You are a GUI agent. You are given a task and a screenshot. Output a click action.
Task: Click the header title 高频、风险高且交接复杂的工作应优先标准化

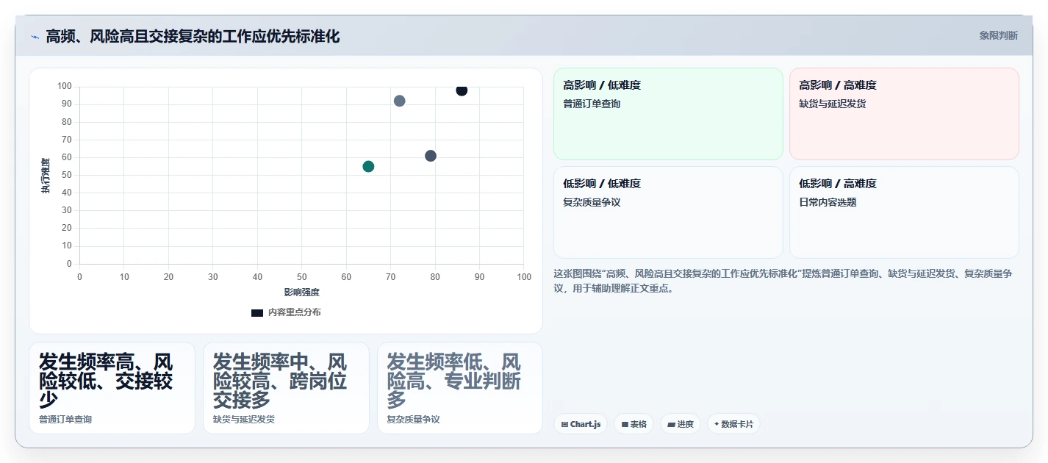pyautogui.click(x=193, y=37)
